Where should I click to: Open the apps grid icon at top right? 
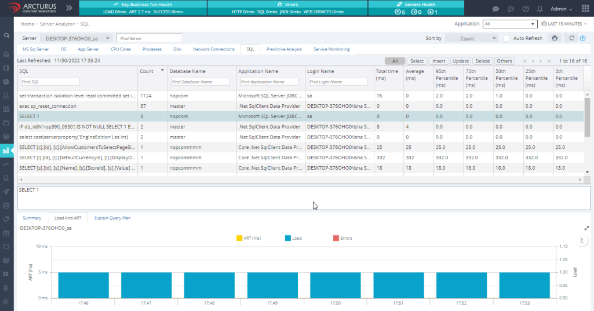point(585,9)
